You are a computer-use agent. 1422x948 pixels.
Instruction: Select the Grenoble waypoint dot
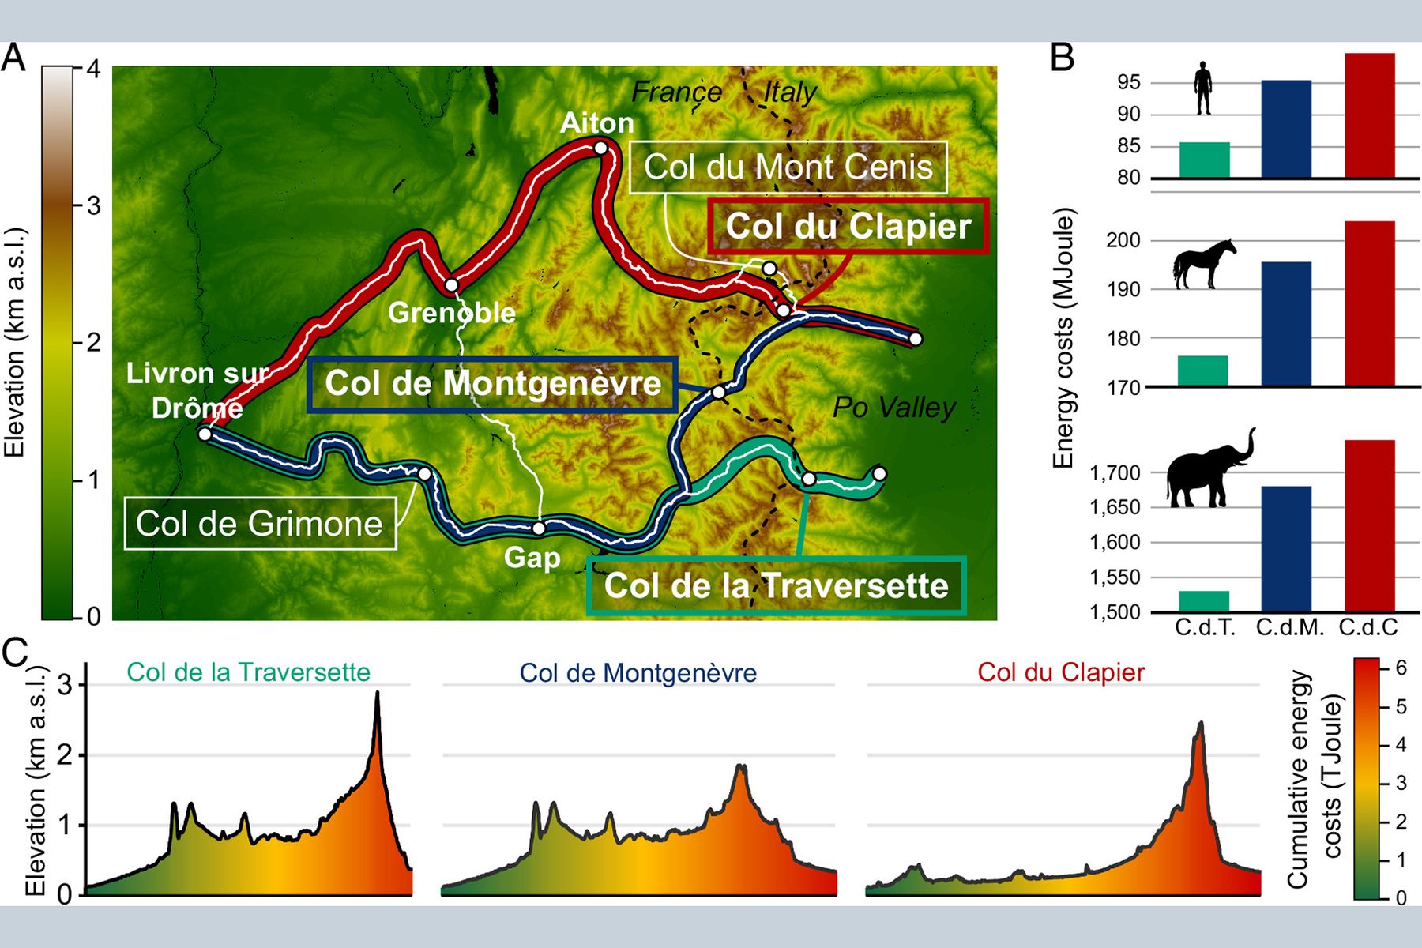pyautogui.click(x=451, y=285)
